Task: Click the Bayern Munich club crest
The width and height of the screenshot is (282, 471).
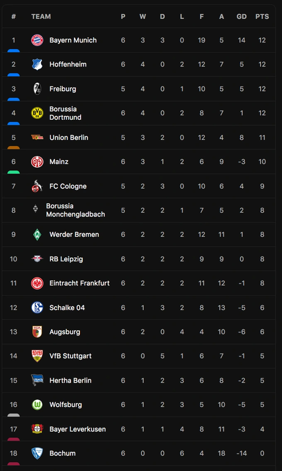Action: point(37,40)
